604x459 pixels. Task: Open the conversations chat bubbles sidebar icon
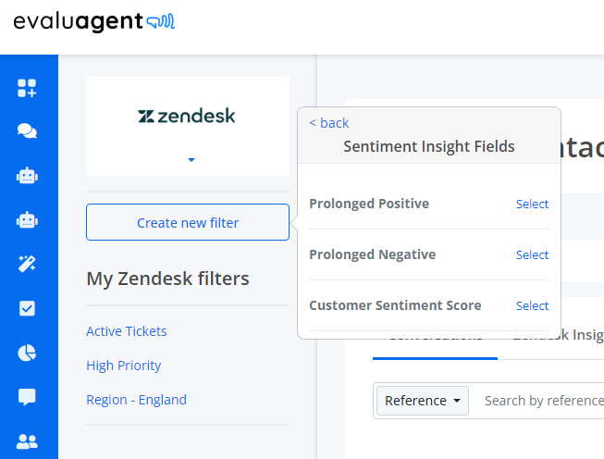coord(27,131)
